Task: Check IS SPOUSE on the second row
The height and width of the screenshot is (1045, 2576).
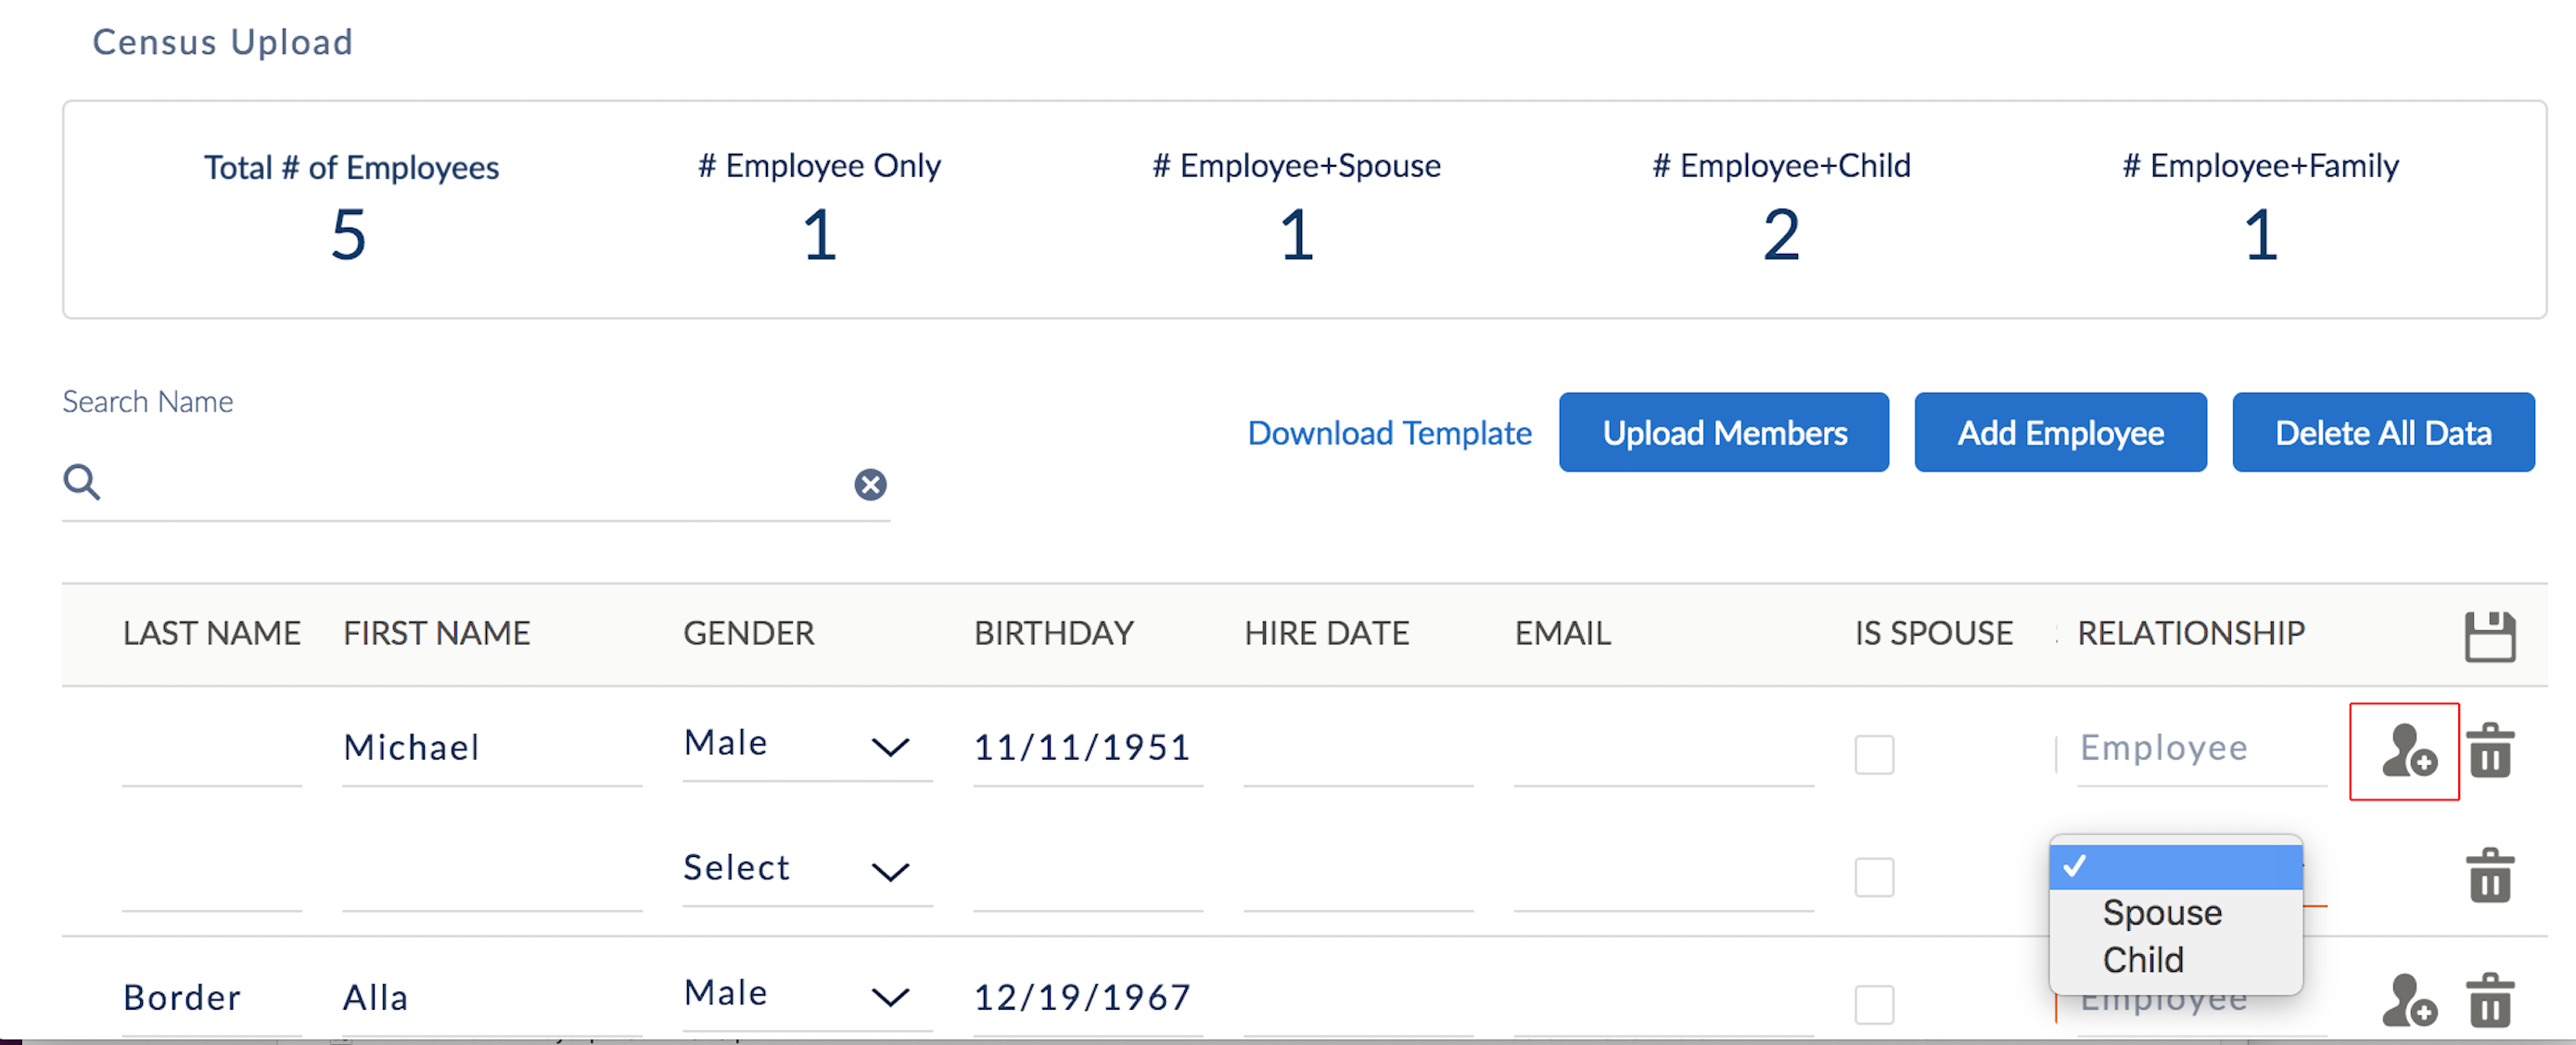Action: [1874, 878]
